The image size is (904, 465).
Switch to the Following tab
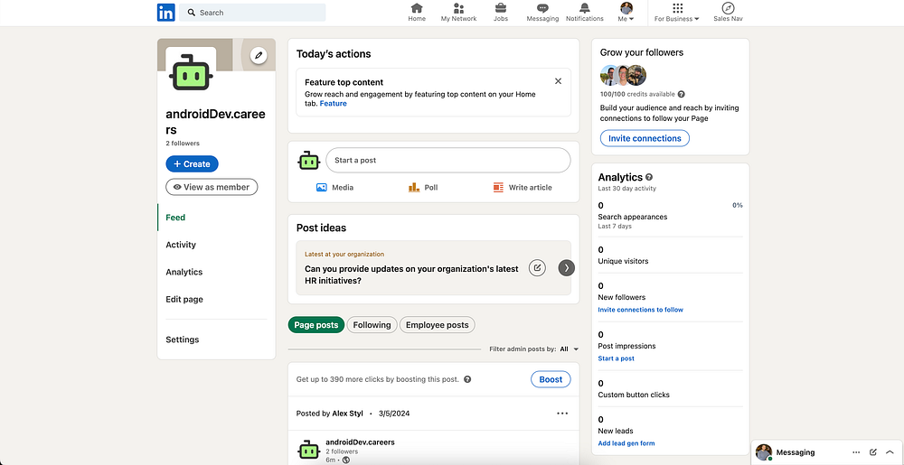[372, 324]
